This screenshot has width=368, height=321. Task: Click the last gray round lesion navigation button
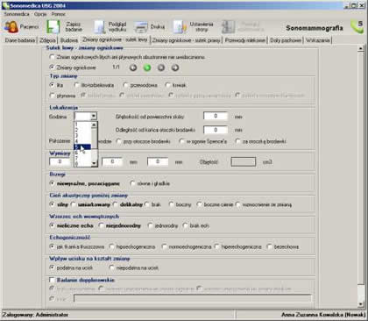175,68
